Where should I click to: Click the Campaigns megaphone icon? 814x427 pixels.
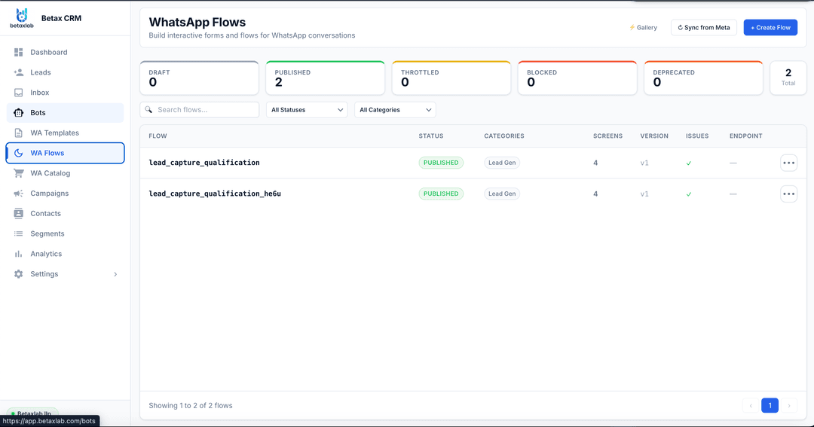pyautogui.click(x=19, y=194)
